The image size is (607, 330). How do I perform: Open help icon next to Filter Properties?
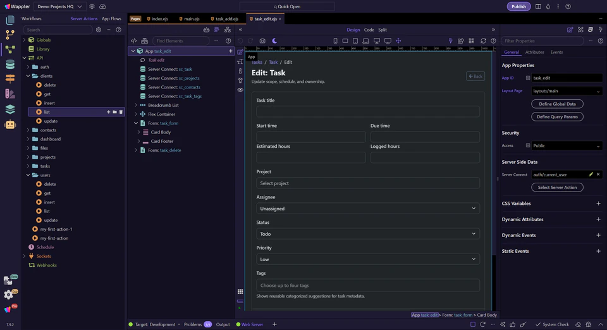click(601, 40)
